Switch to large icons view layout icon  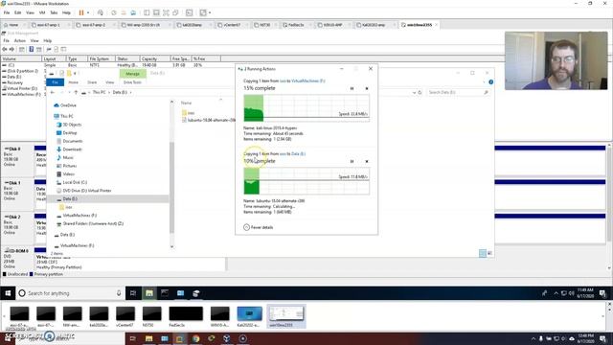489,253
